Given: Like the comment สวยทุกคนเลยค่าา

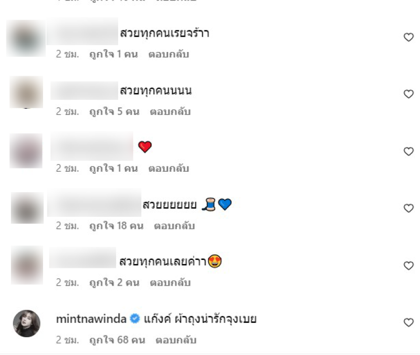Looking at the screenshot, I should [408, 266].
